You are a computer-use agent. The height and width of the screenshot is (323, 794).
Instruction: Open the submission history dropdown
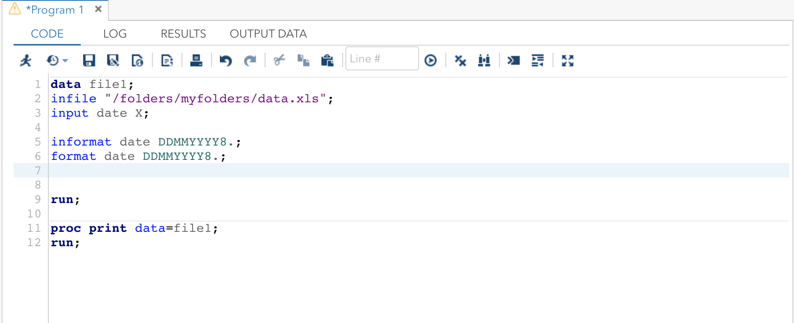(x=57, y=61)
